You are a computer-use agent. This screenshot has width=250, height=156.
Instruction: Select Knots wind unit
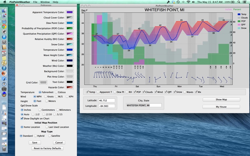(45, 96)
